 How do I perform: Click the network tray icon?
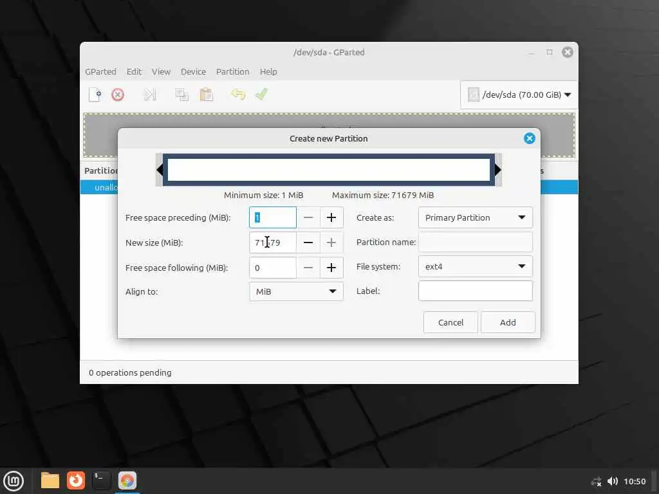click(x=596, y=481)
